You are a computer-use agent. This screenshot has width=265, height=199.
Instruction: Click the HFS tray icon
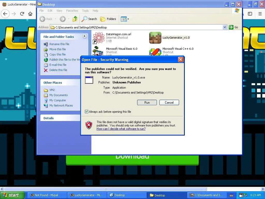pyautogui.click(x=241, y=195)
